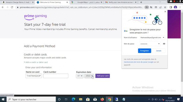Open a new browser tab
This screenshot has height=102, width=183.
[x=141, y=2]
